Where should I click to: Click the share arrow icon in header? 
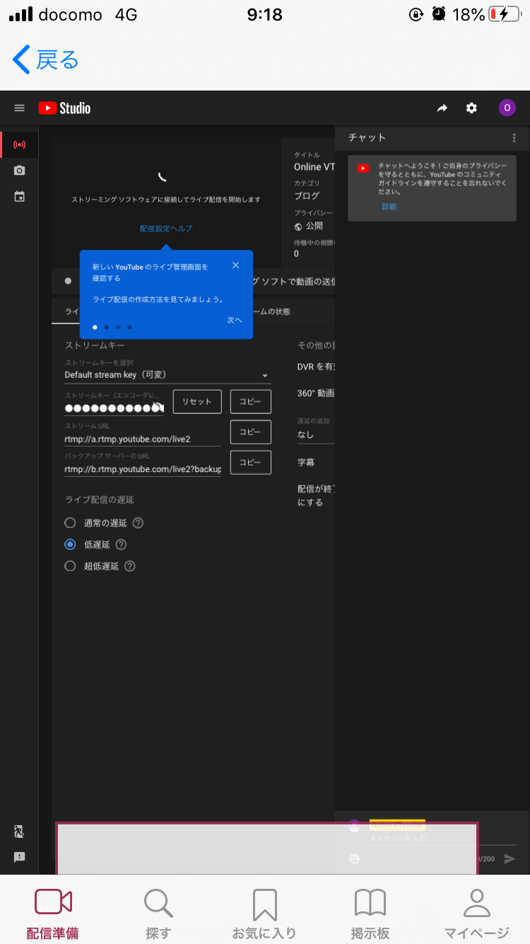coord(442,108)
